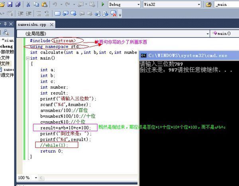Click the line 'using namespace std;'
Image resolution: width=239 pixels, height=186 pixels.
(55, 46)
